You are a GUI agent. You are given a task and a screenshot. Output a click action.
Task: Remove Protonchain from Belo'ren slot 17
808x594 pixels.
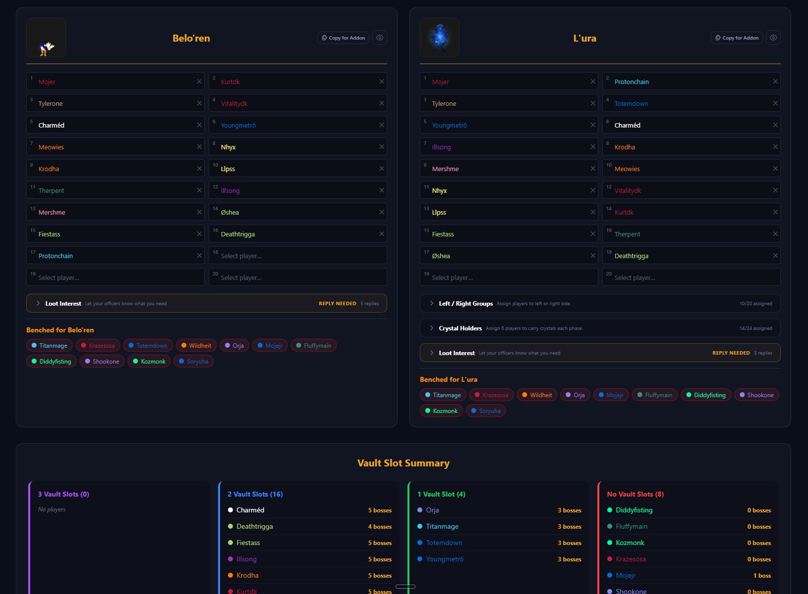click(199, 256)
